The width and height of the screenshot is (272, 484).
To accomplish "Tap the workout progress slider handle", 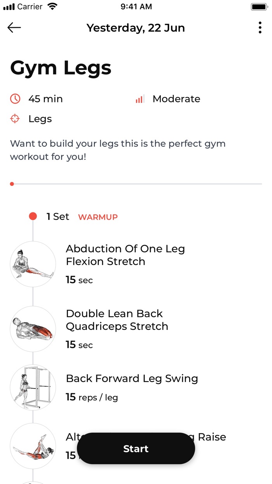I will (x=12, y=184).
